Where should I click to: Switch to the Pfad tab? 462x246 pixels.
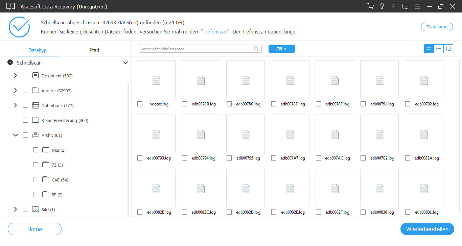pos(94,50)
